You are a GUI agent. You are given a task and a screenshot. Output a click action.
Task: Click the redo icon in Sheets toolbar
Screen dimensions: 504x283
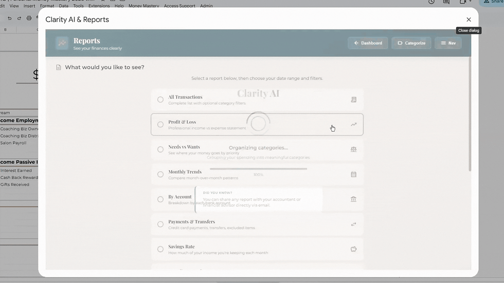point(20,18)
